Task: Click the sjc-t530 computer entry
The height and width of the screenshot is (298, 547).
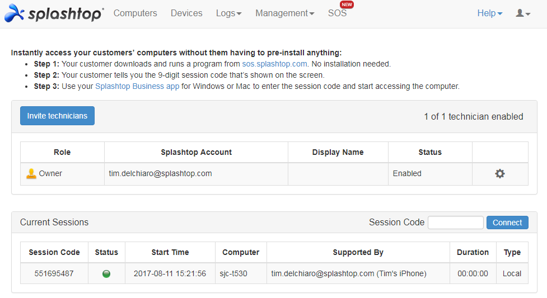Action: click(x=233, y=273)
